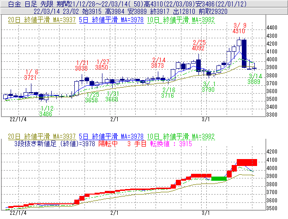Click the period low 安3486(22/01/12)
This screenshot has width=288, height=219.
(x=221, y=4)
